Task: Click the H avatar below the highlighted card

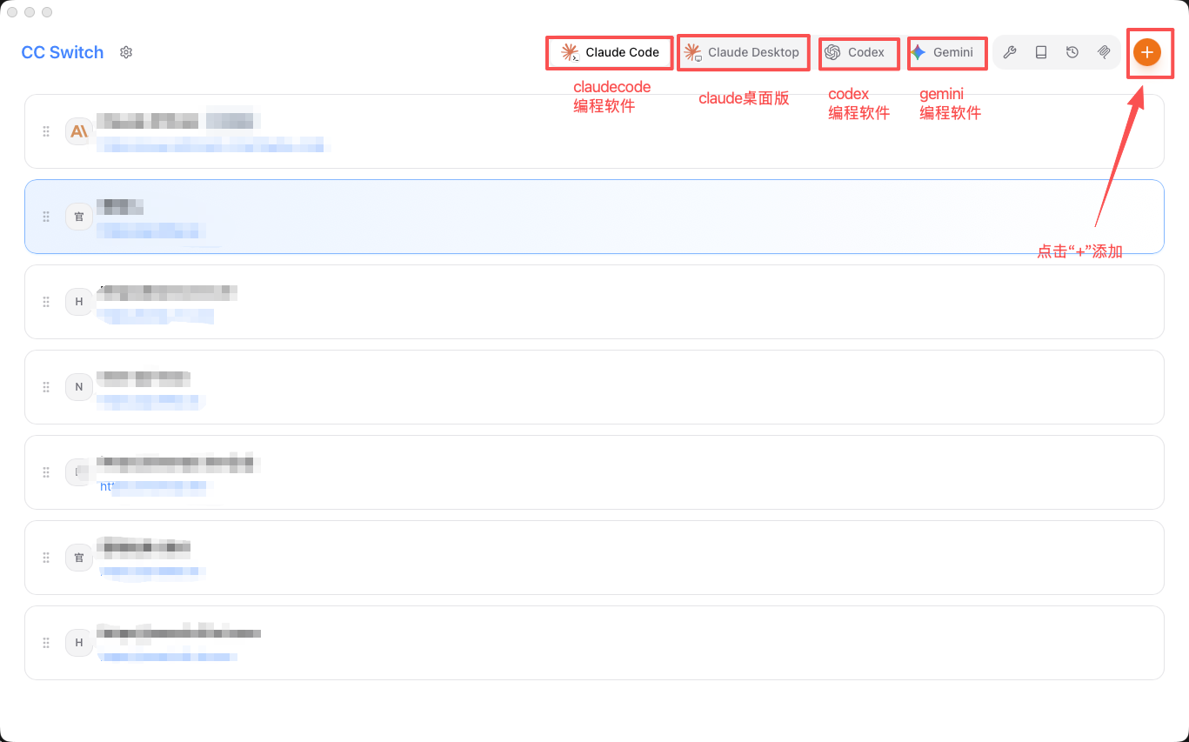Action: click(x=79, y=302)
